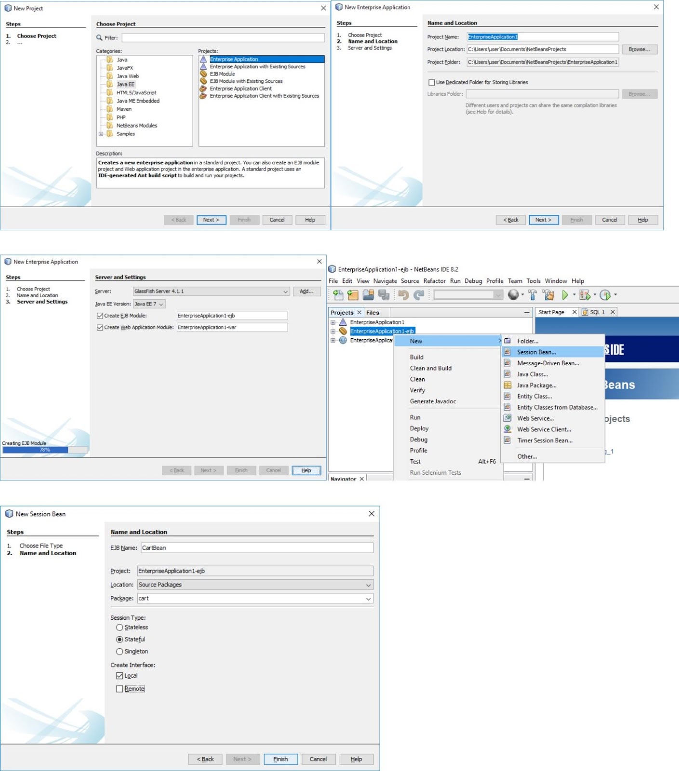Open the project configuration combo box in toolbar
679x771 pixels.
(468, 294)
